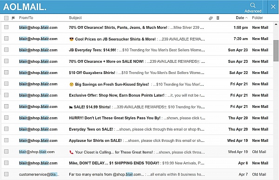
Task: Click the flag column header icon
Action: click(13, 18)
